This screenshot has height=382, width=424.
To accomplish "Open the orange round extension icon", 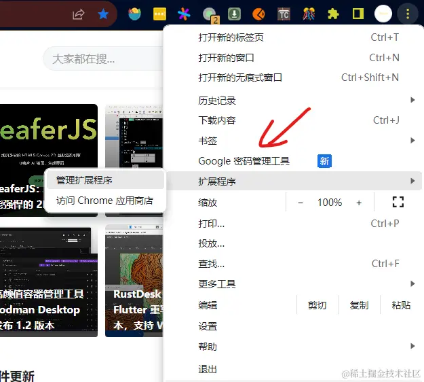I will coord(258,14).
